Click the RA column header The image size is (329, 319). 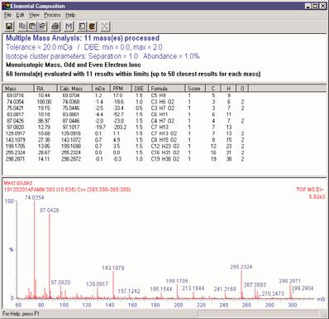(x=45, y=89)
